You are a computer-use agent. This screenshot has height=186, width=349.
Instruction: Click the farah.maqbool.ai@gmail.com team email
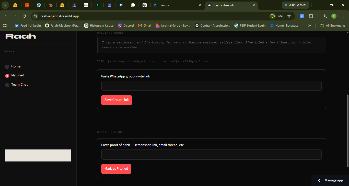131,61
